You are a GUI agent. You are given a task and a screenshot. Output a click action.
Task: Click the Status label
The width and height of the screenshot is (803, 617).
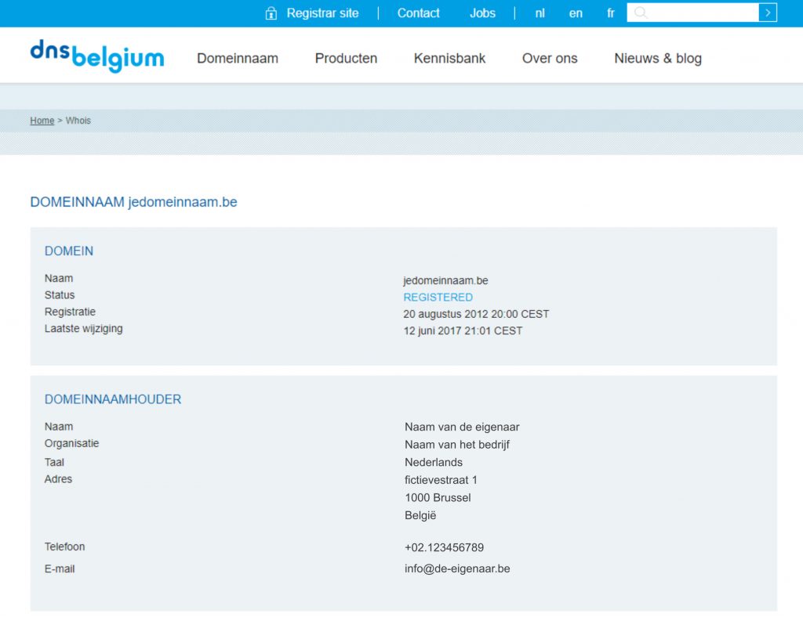pos(60,295)
